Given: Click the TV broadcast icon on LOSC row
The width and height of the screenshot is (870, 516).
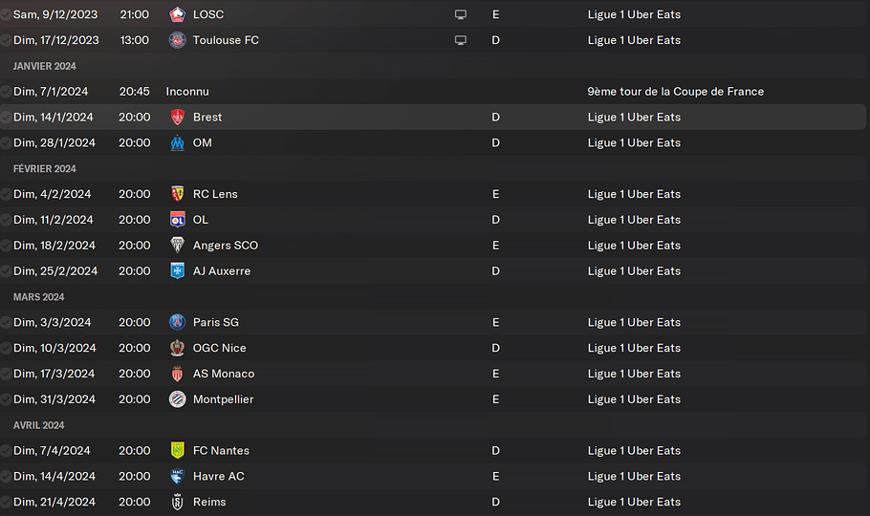Looking at the screenshot, I should click(x=461, y=14).
